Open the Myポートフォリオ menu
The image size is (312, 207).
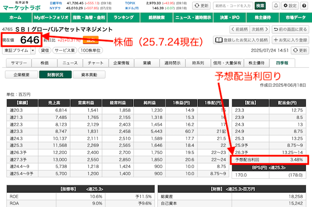(x=51, y=18)
